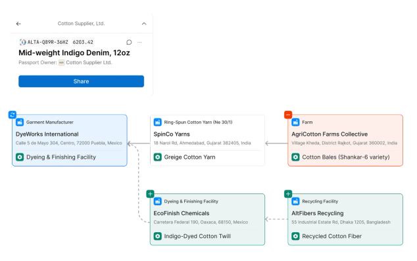417x261 pixels.
Task: Click the Greige Cotton Yarn product label
Action: click(189, 157)
